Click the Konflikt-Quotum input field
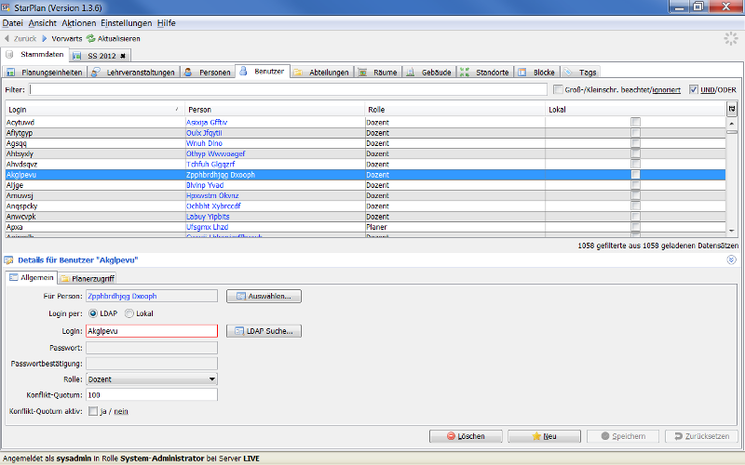This screenshot has width=745, height=465. (152, 394)
